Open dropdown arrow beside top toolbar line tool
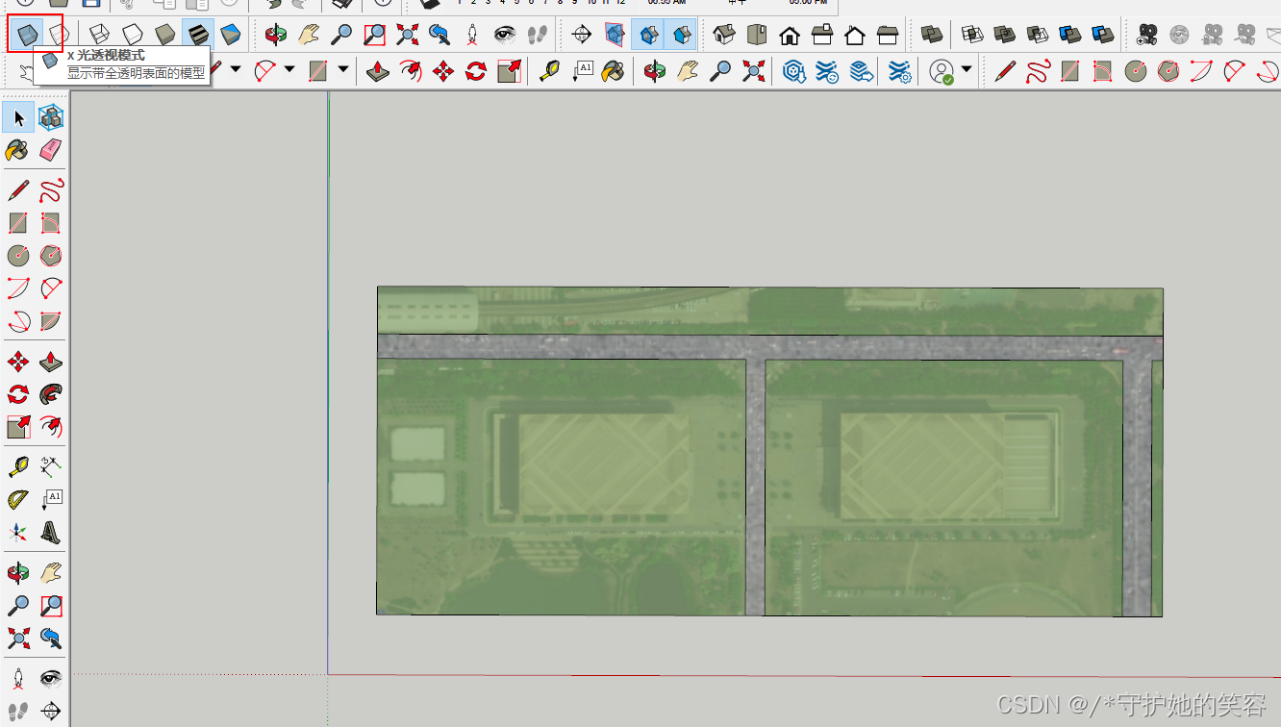The image size is (1281, 727). [236, 69]
